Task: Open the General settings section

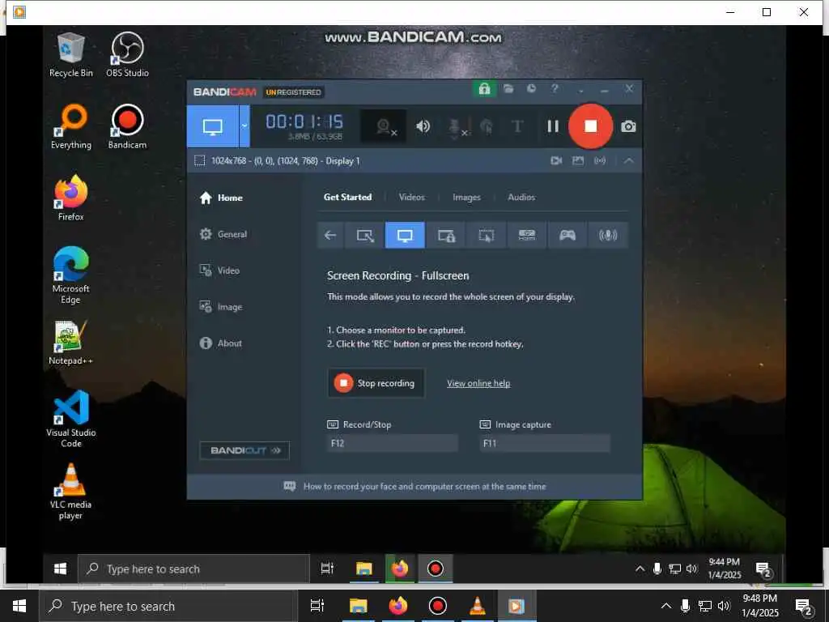Action: [223, 234]
